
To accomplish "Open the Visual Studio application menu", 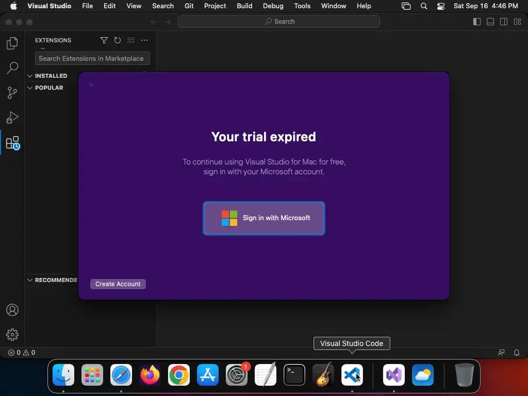I will pyautogui.click(x=49, y=6).
